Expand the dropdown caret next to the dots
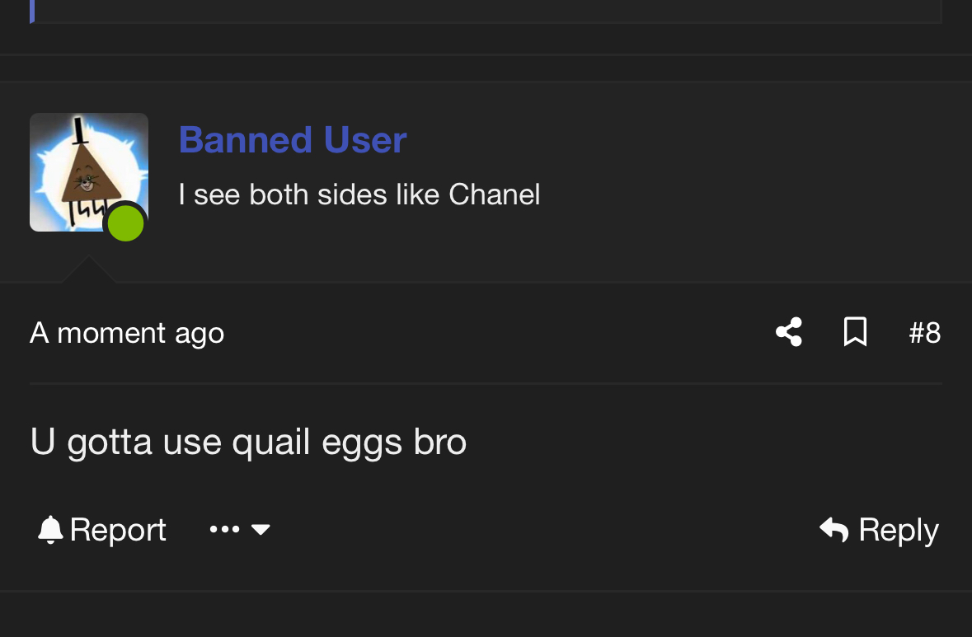Viewport: 972px width, 637px height. click(x=261, y=530)
